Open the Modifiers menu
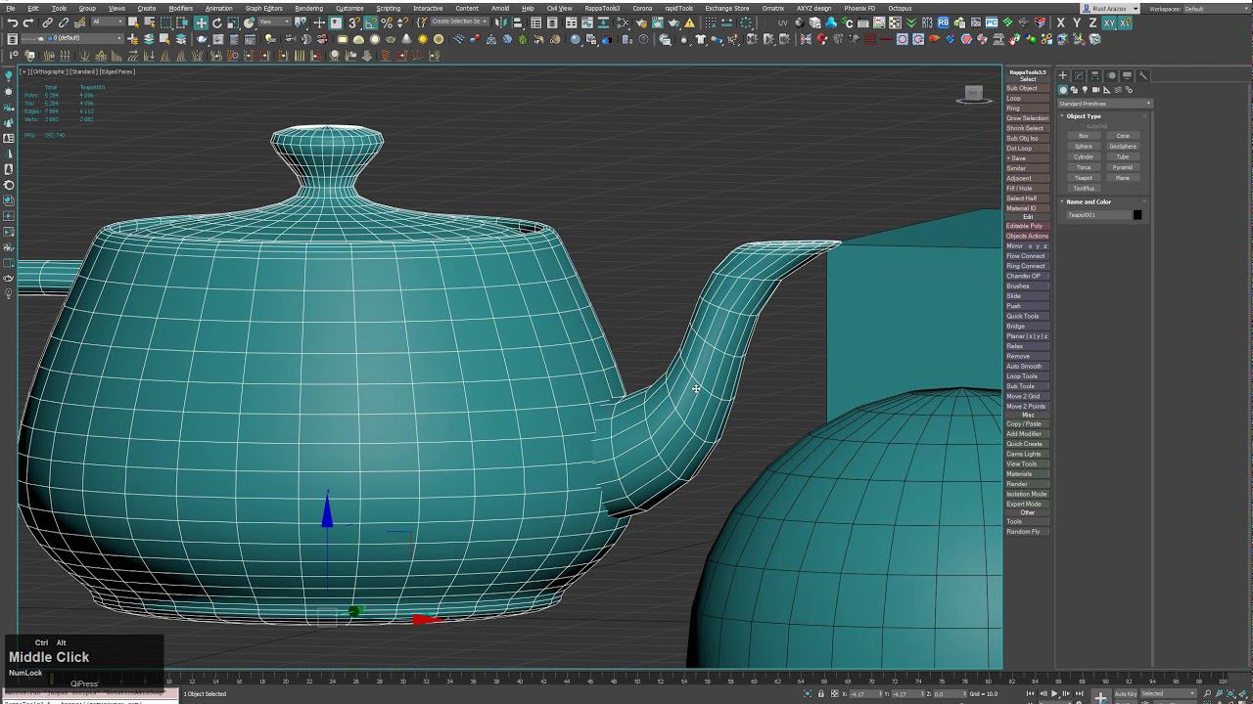1253x704 pixels. pyautogui.click(x=180, y=8)
